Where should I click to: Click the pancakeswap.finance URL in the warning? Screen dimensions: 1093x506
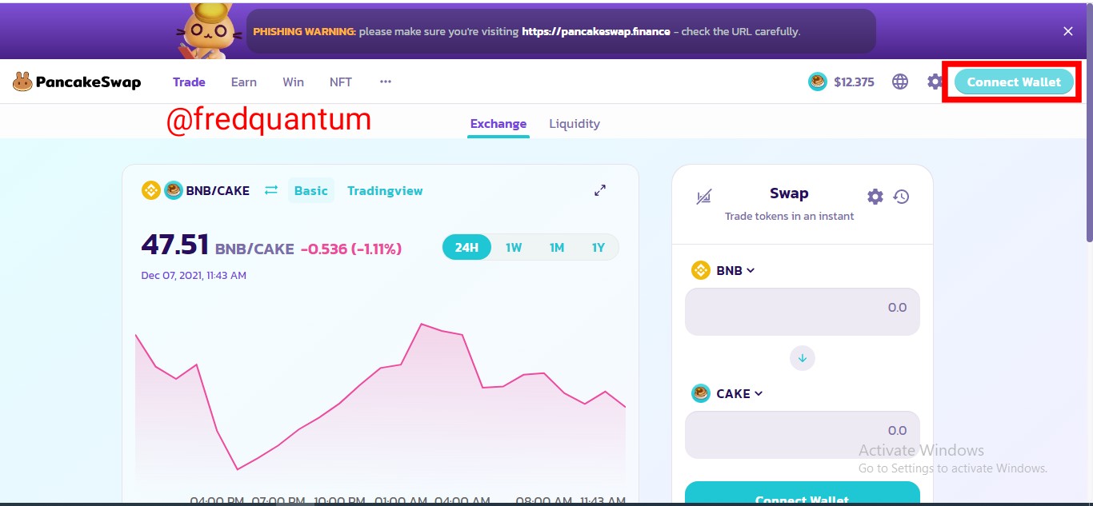[x=596, y=31]
